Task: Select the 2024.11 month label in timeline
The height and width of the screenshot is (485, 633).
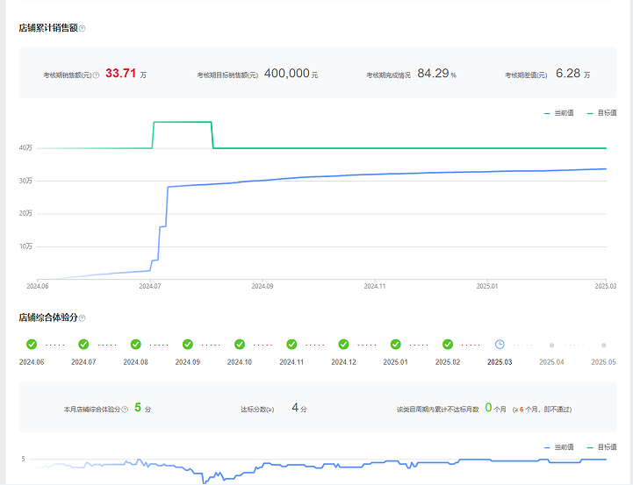Action: pos(291,362)
